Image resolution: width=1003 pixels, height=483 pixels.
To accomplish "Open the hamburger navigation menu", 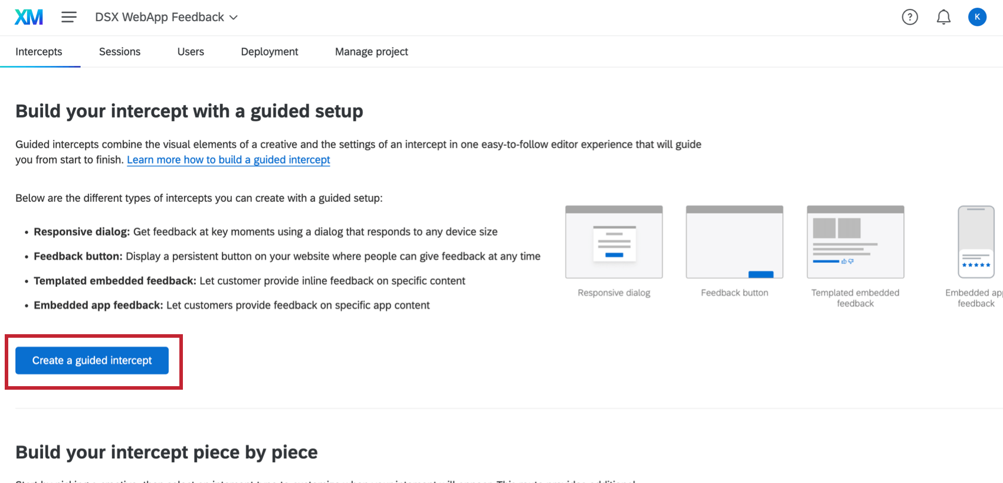I will tap(69, 17).
